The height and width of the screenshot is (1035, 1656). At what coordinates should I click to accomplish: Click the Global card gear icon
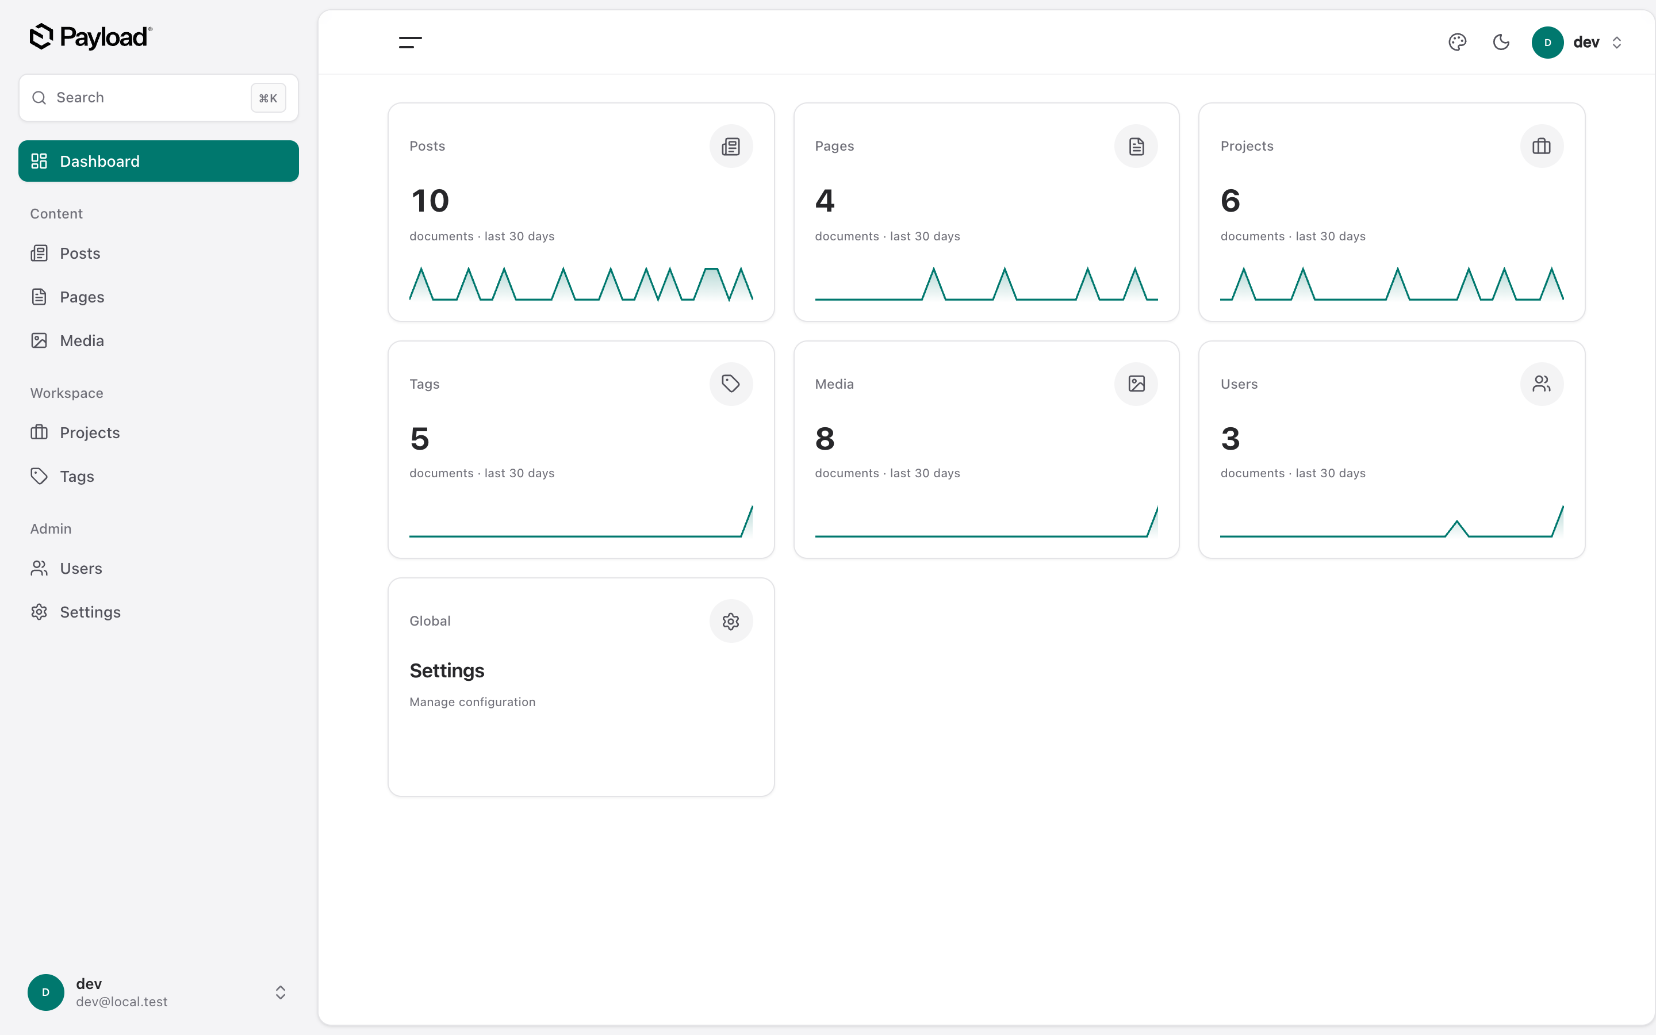click(731, 621)
